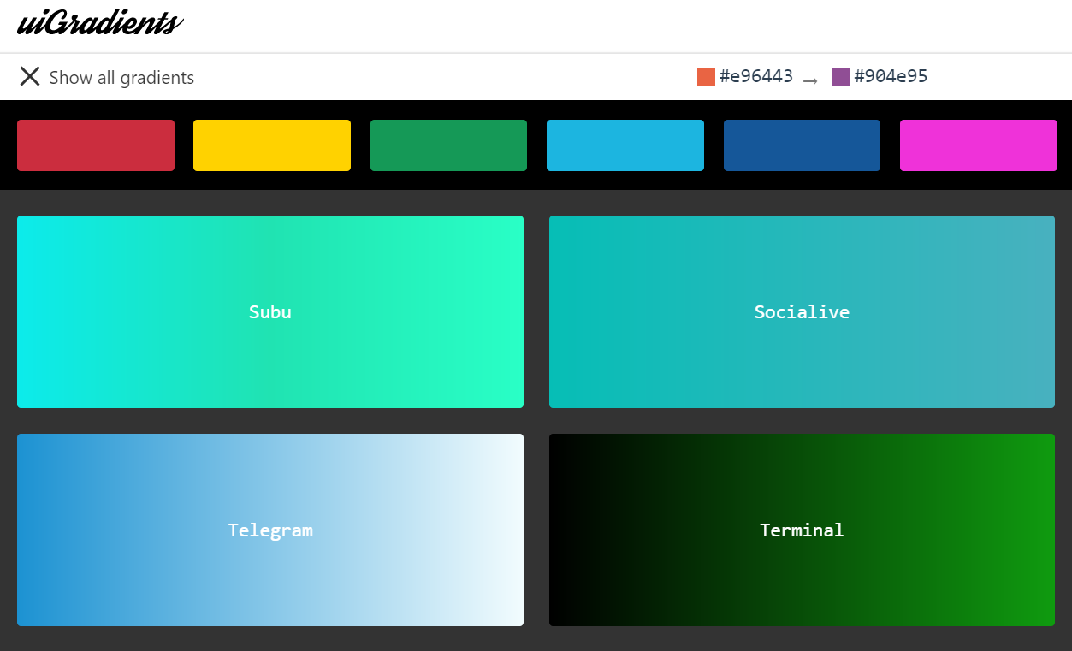1072x651 pixels.
Task: Filter gradients by magenta color swatch
Action: click(979, 145)
